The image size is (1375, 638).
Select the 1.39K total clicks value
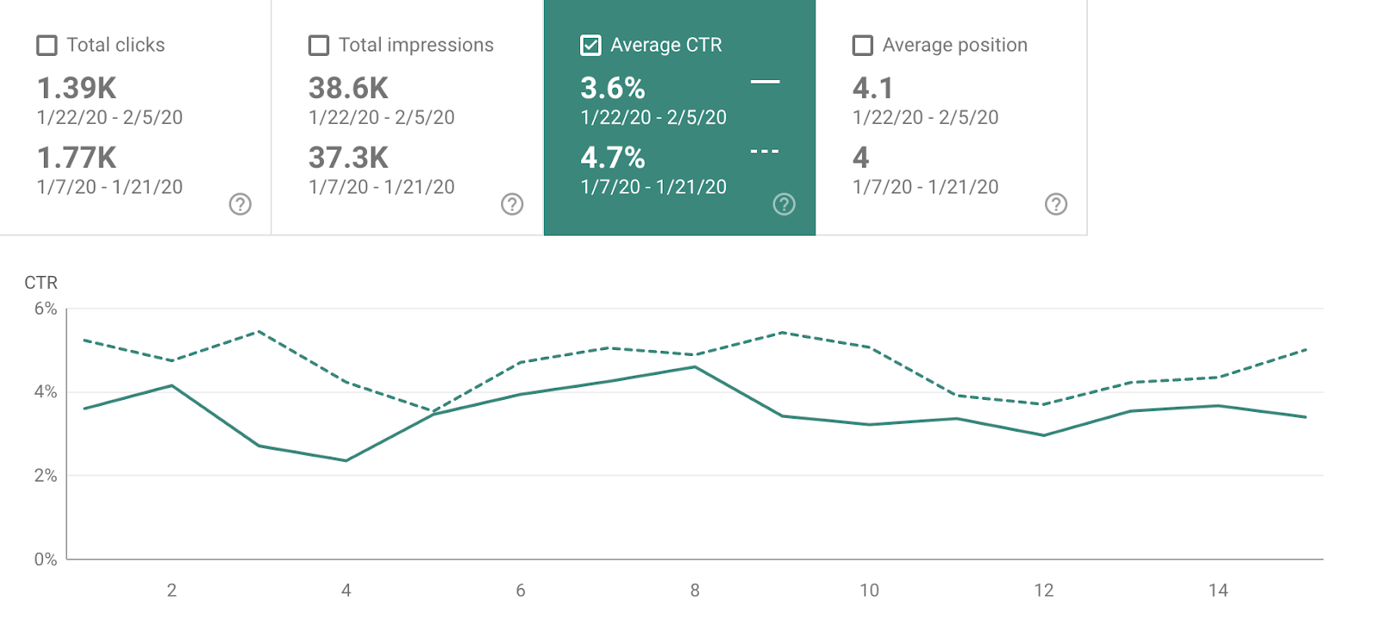[x=76, y=88]
